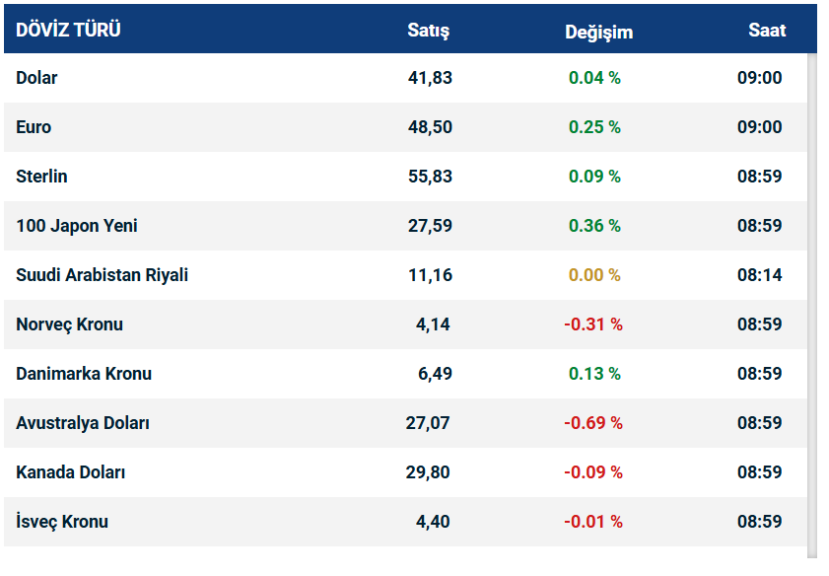829x576 pixels.
Task: Select the Norveç Kronu row
Action: [69, 324]
